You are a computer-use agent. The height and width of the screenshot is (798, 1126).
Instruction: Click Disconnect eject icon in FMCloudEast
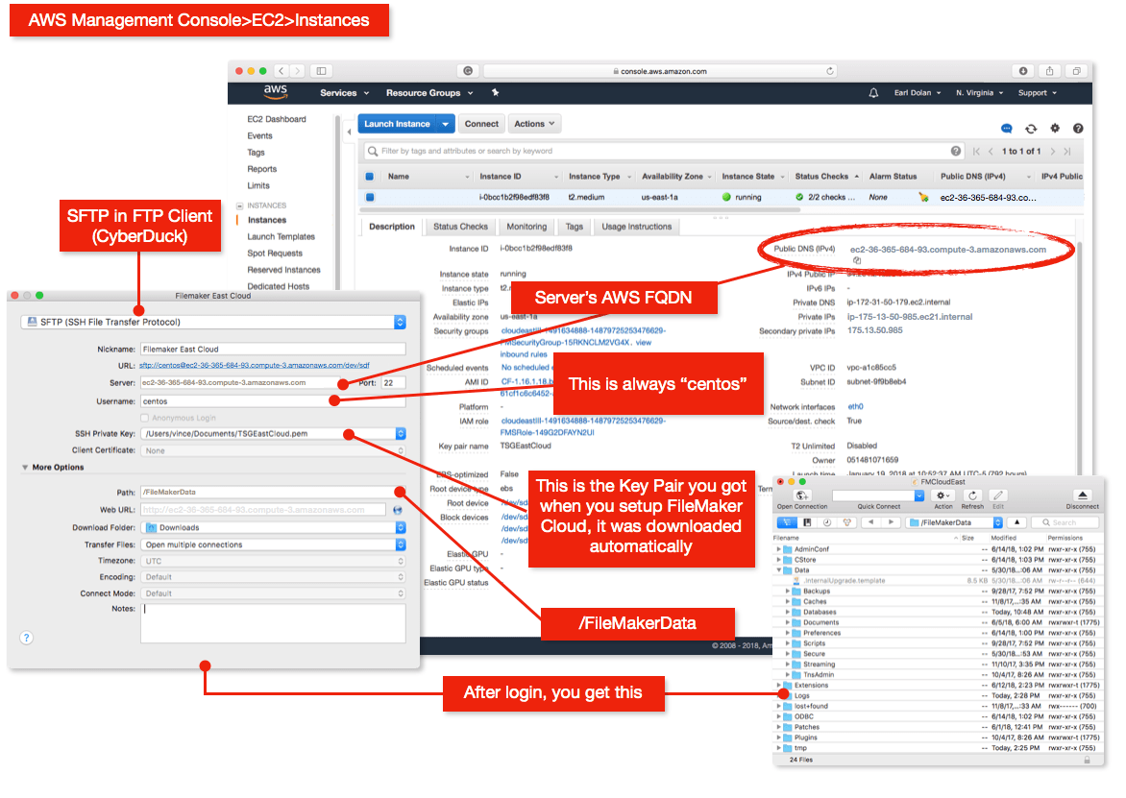coord(1082,496)
